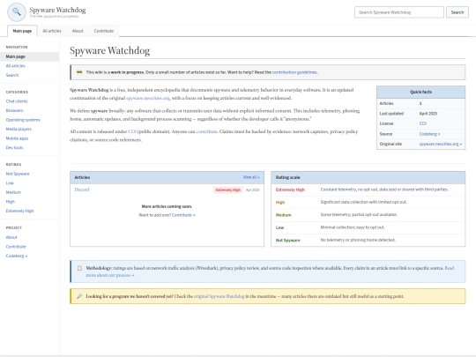Viewport: 476px width, 357px height.
Task: Click the April 2025 last updated value
Action: tap(428, 114)
